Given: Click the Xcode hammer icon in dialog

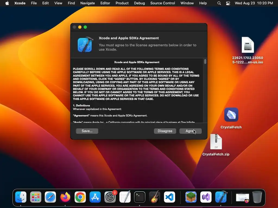Looking at the screenshot, I should (85, 45).
